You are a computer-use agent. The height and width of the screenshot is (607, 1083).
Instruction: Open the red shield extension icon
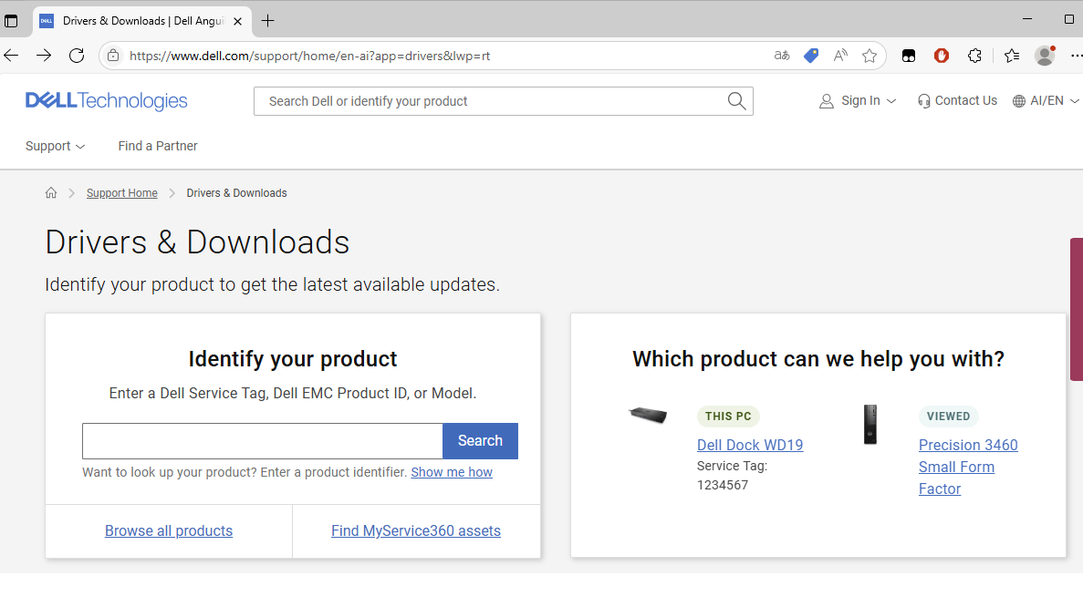click(x=942, y=56)
